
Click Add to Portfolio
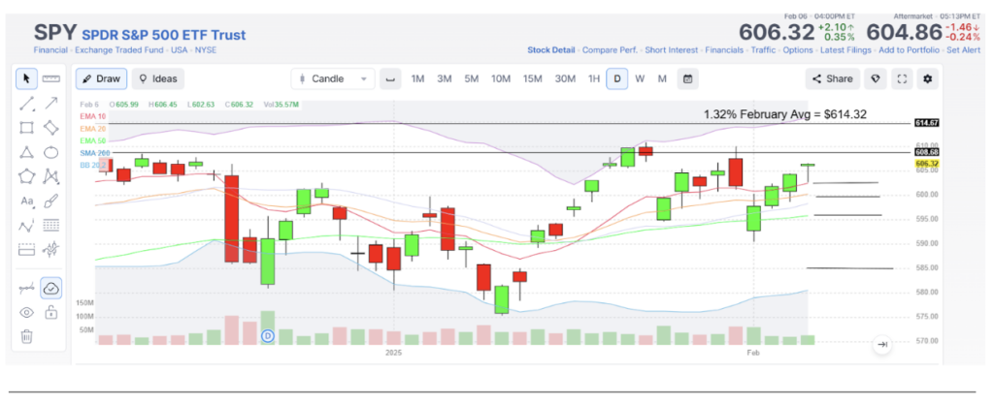(x=909, y=50)
